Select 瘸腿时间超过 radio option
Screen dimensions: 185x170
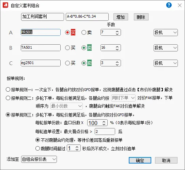click(x=37, y=148)
